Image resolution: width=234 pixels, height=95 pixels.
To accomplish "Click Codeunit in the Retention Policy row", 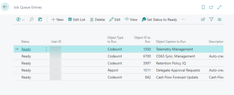I will click(115, 63).
